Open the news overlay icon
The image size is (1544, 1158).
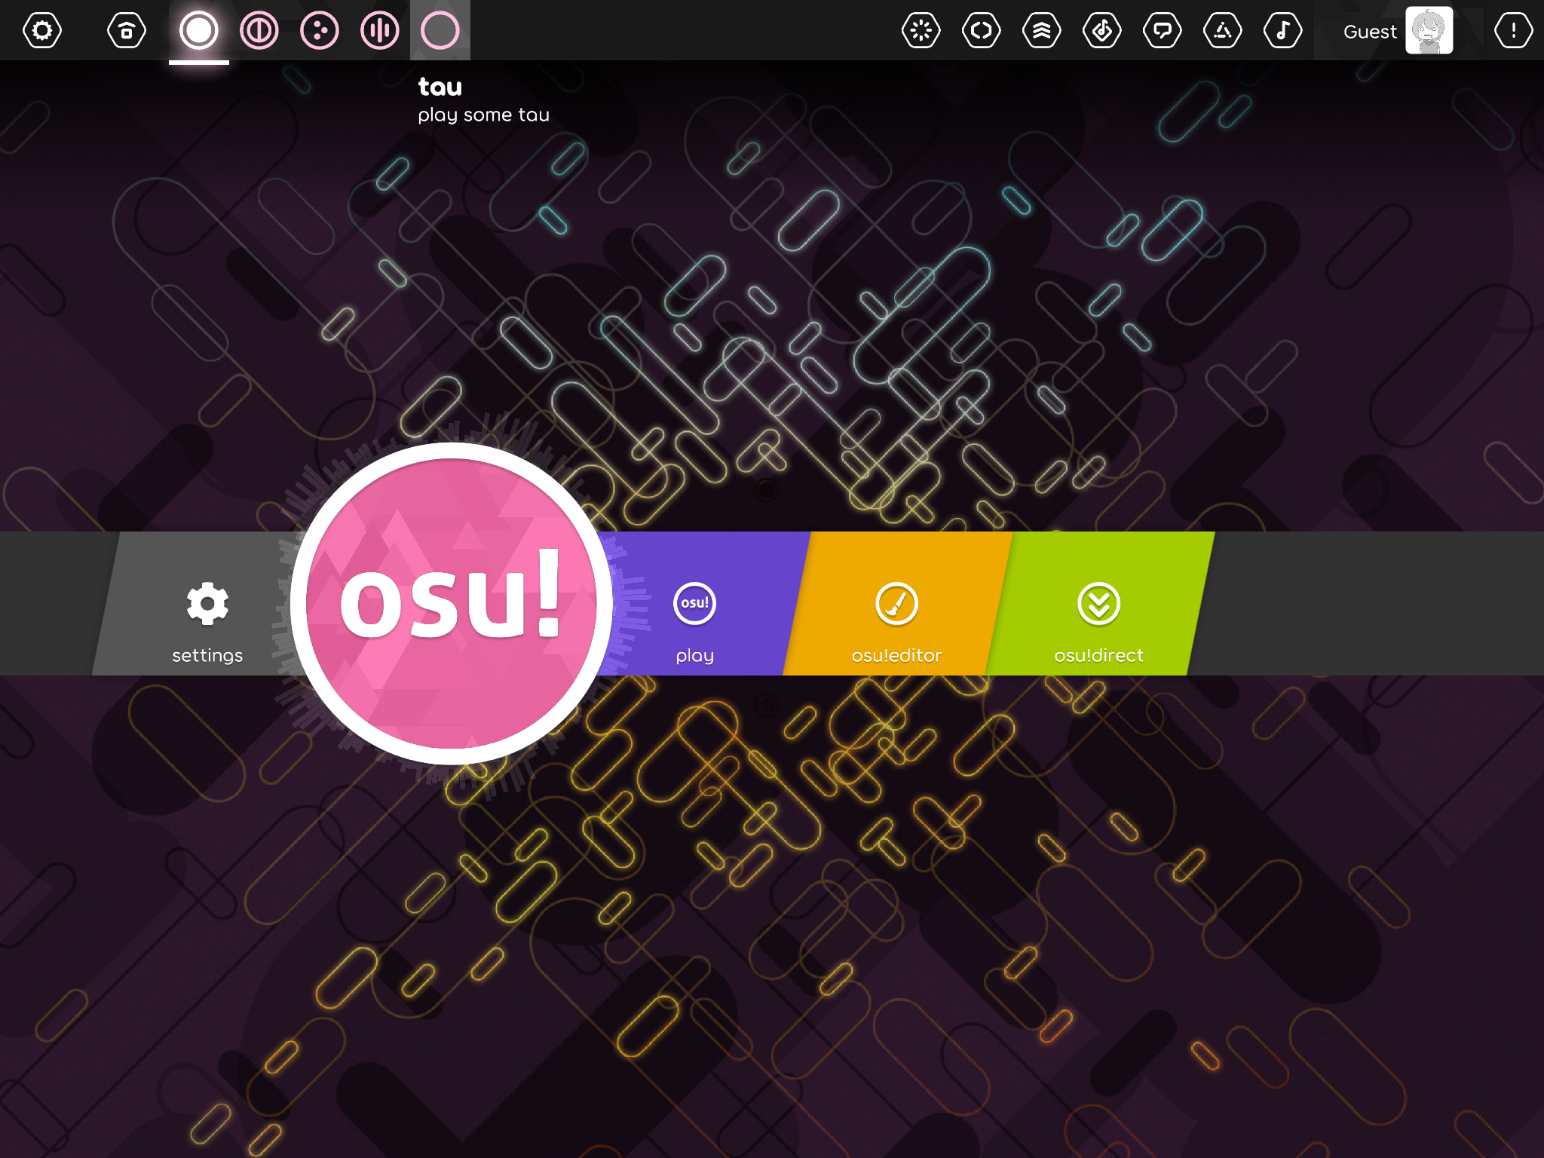tap(921, 30)
